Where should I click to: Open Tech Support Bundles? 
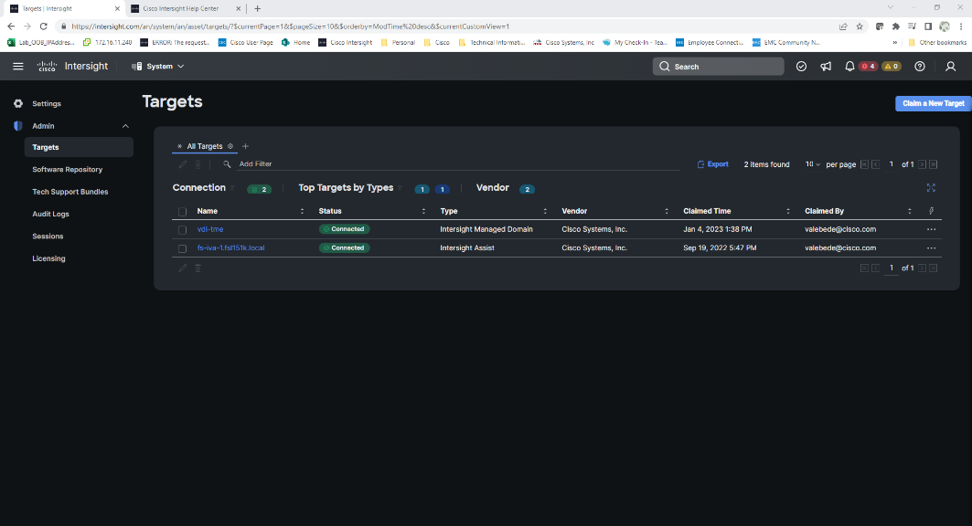(70, 192)
